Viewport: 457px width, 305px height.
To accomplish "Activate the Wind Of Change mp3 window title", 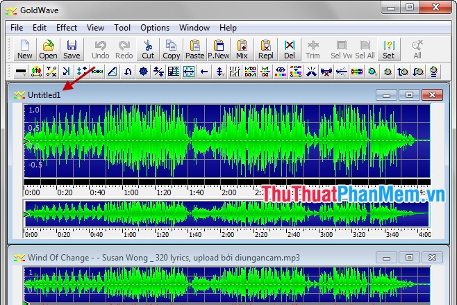I will tap(164, 257).
